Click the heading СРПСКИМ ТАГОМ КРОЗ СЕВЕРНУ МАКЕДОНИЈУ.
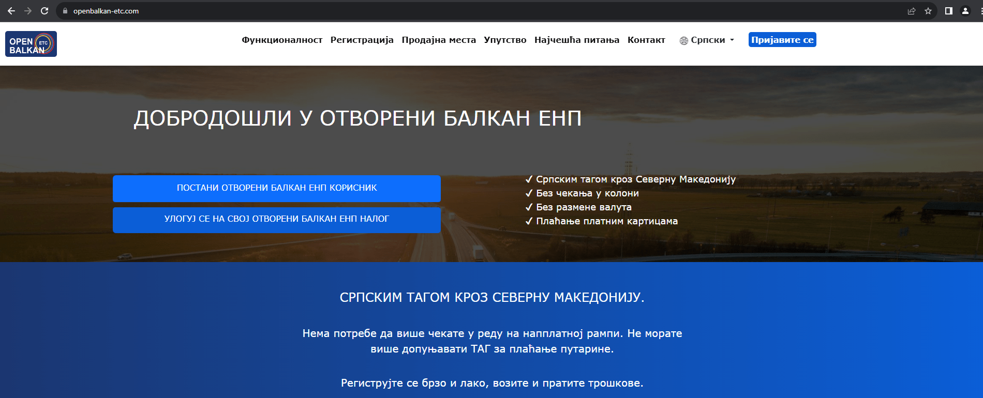Viewport: 983px width, 398px height. coord(492,297)
